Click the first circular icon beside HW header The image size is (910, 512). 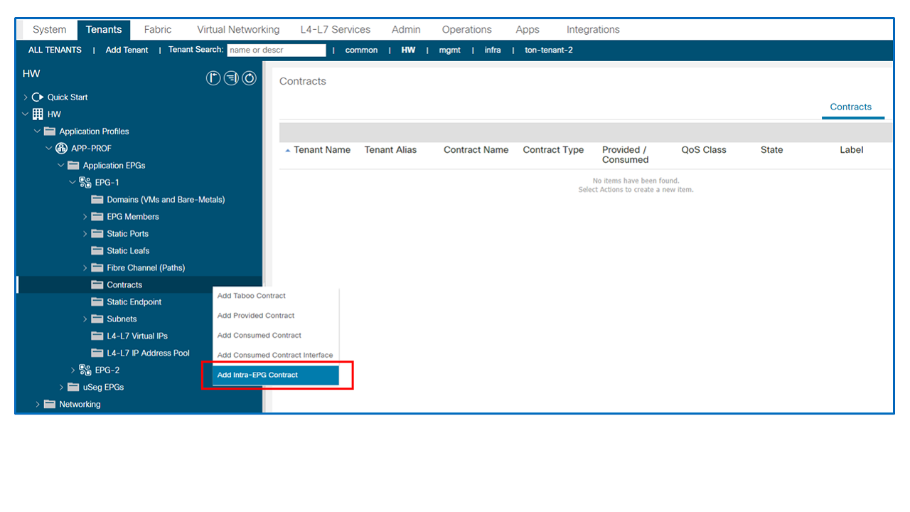point(213,78)
